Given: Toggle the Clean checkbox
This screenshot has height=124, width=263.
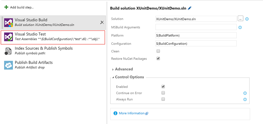Looking at the screenshot, I should point(158,51).
